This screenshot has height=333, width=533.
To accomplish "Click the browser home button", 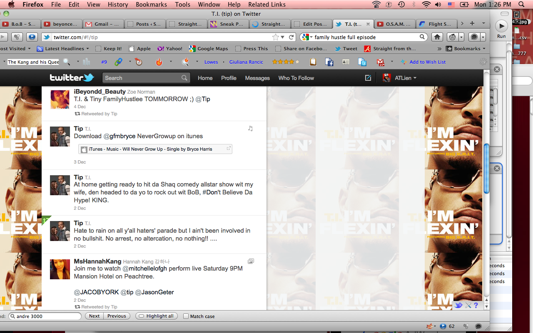I will coord(437,37).
